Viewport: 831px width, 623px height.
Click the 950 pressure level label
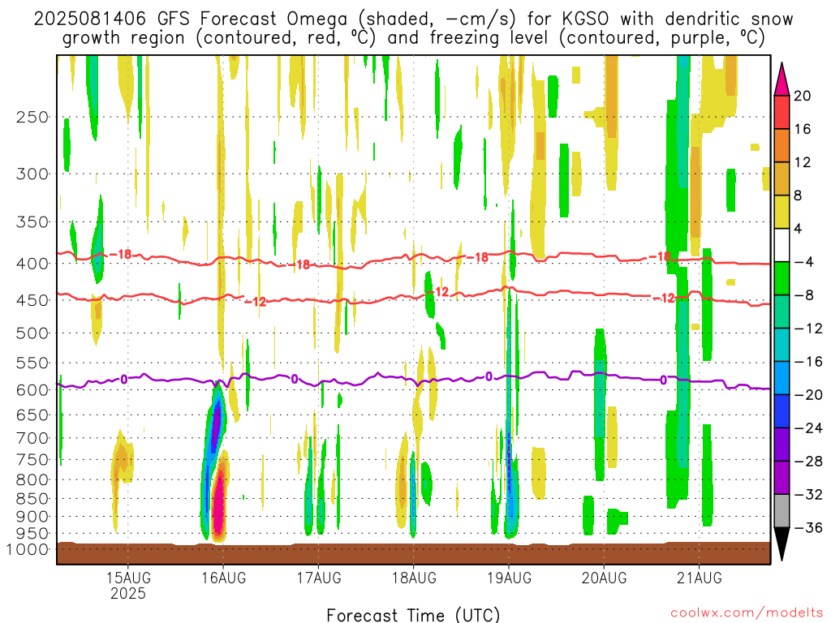click(32, 534)
